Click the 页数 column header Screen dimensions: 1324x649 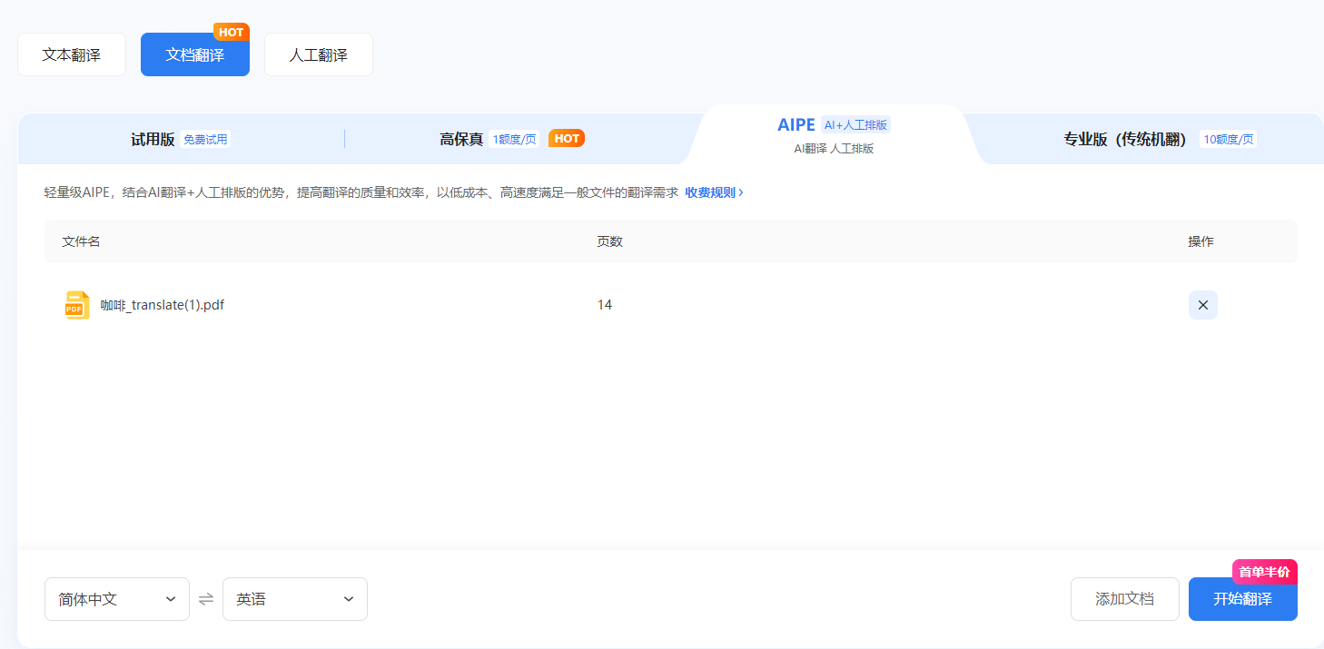(609, 241)
